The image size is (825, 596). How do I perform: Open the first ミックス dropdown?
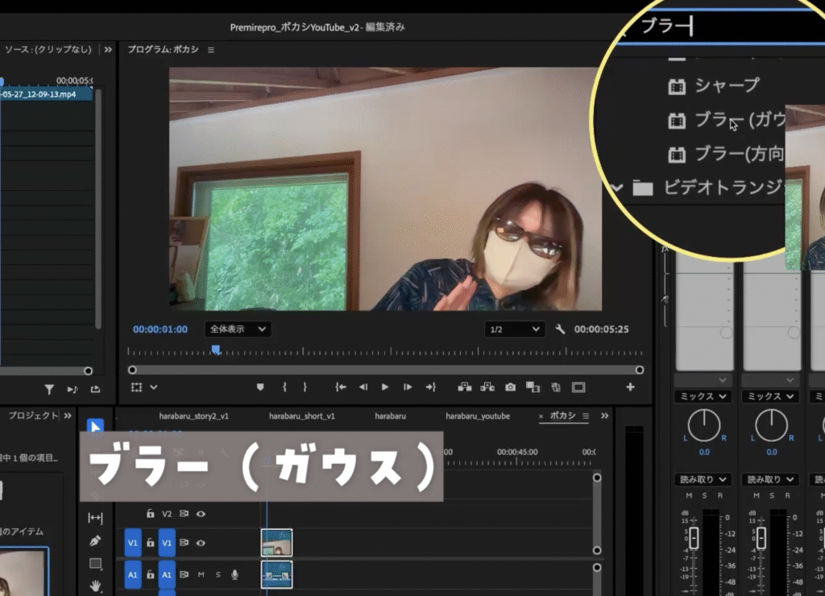click(703, 396)
